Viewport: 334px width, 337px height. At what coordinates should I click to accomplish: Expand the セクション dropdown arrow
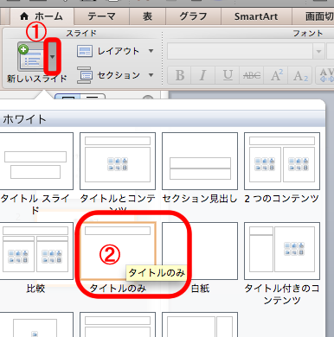(151, 75)
